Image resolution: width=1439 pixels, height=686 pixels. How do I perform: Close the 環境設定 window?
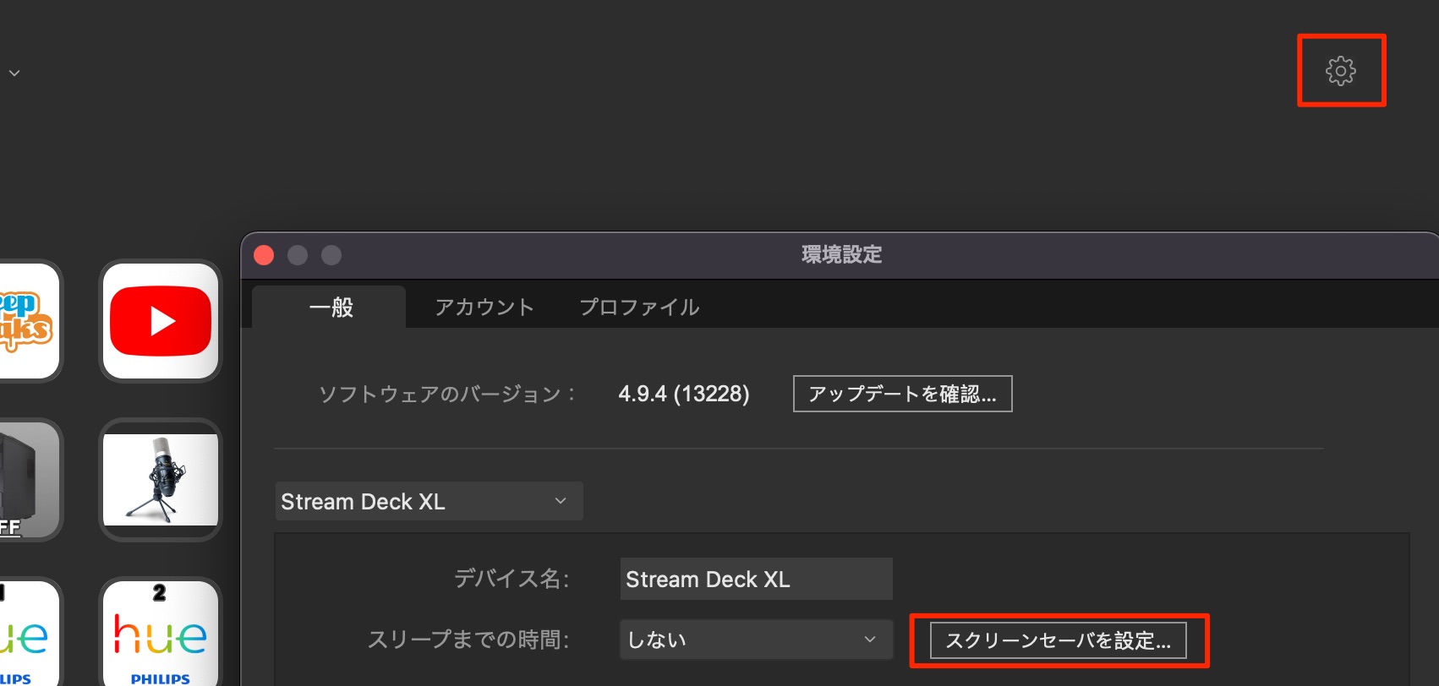point(264,255)
